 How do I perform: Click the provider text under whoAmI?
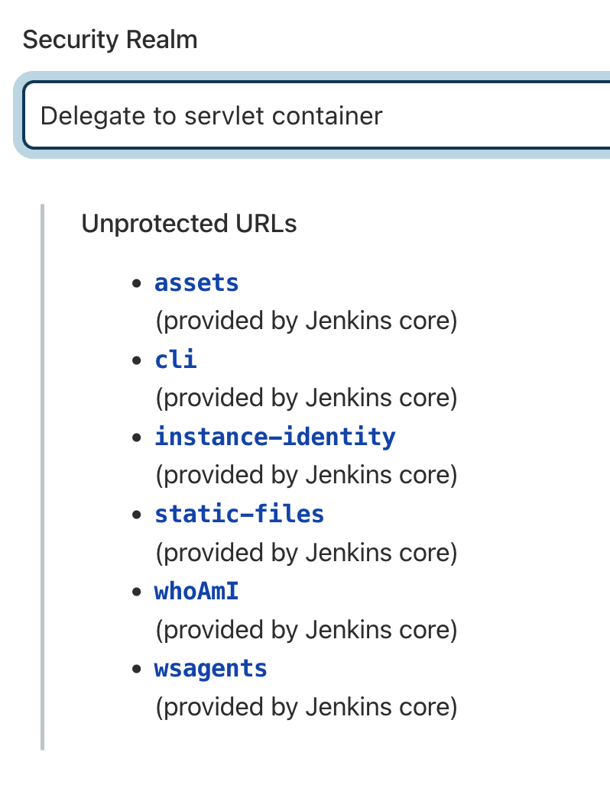click(306, 630)
